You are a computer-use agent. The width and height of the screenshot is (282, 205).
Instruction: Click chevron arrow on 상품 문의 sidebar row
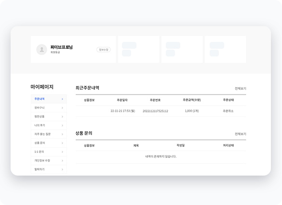pyautogui.click(x=62, y=143)
